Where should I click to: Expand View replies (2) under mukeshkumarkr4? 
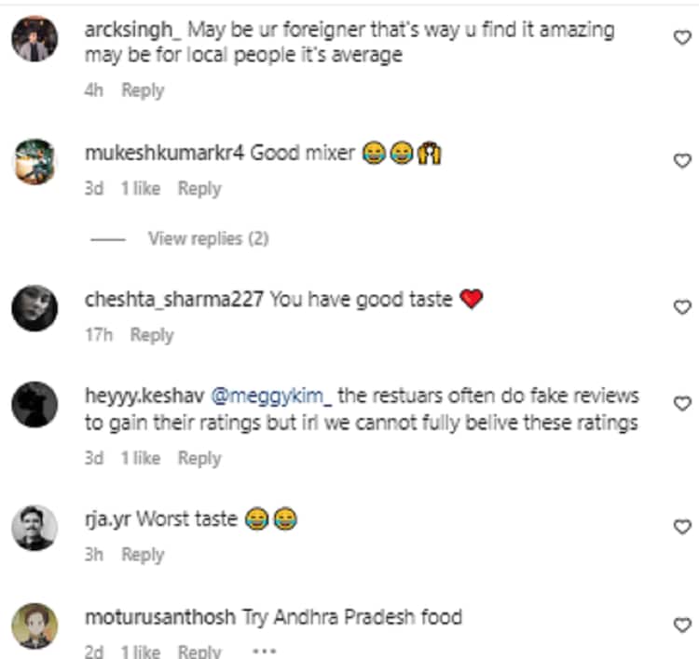[x=207, y=238]
